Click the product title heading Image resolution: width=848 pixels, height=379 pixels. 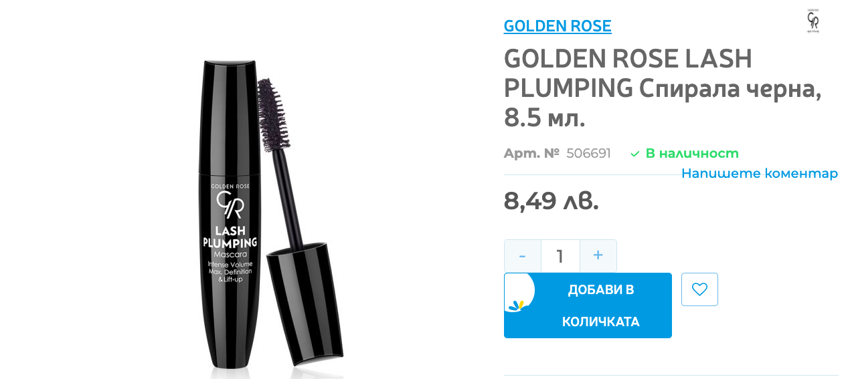(x=663, y=88)
